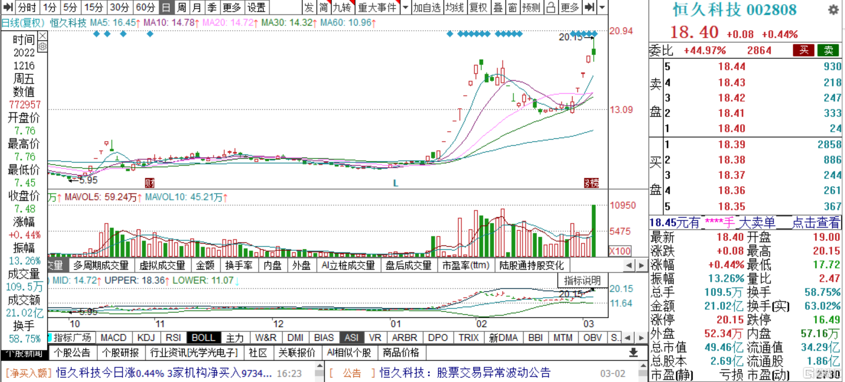
Task: Open the 日线(复权) chart type label
Action: tap(23, 23)
